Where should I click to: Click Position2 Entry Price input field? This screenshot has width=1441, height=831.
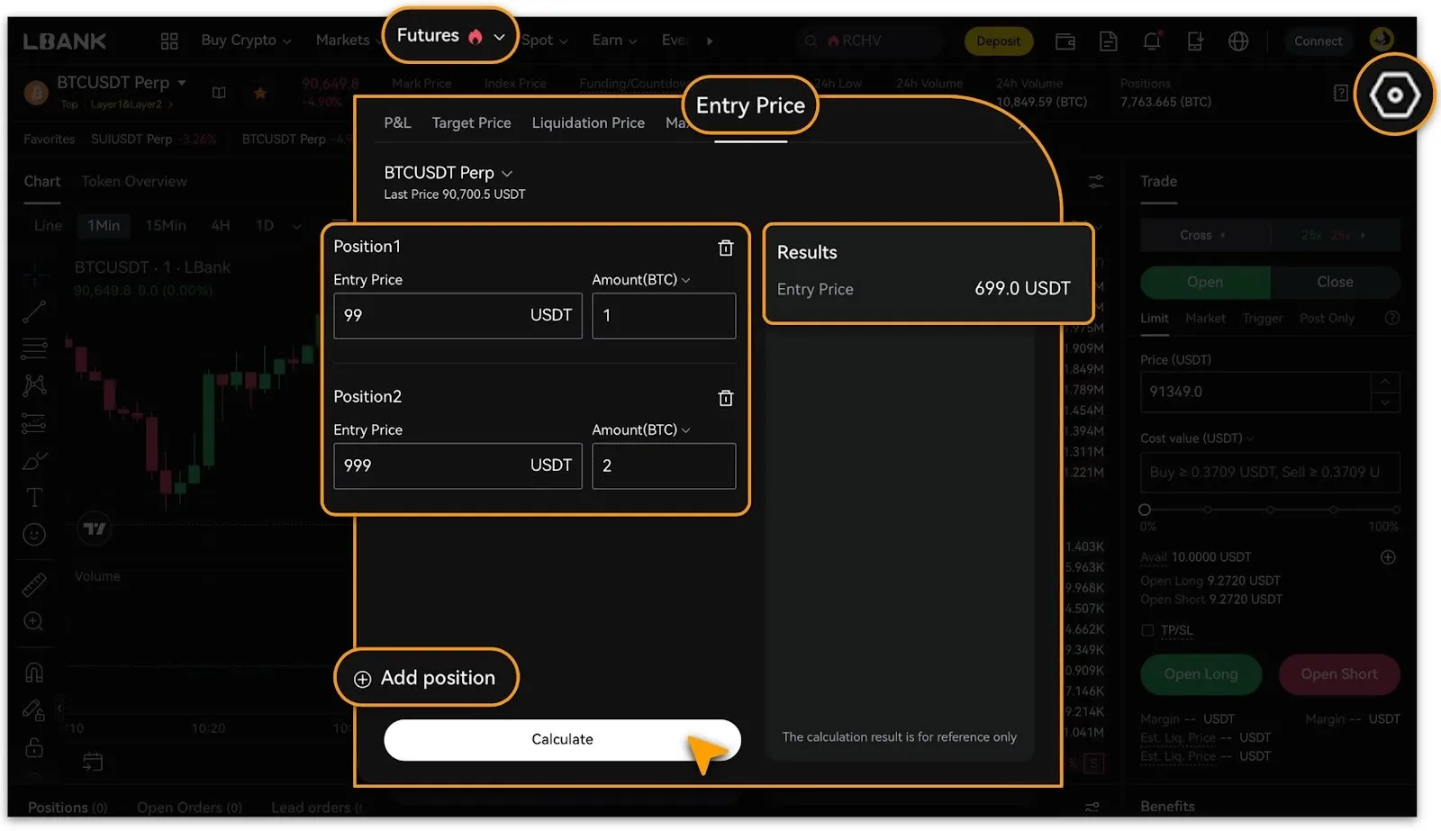click(432, 465)
